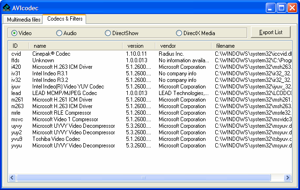Click the No information availa... vendor cell
The image size is (300, 190).
tap(183, 60)
